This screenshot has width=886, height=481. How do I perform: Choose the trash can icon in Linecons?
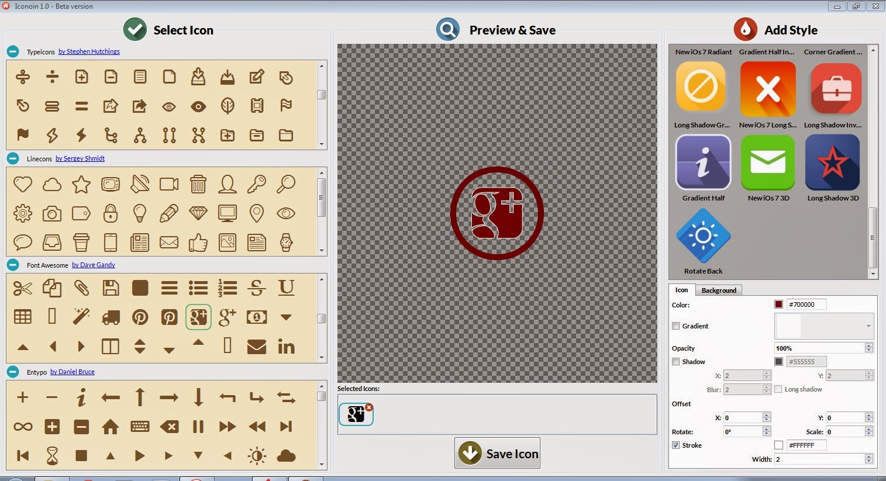pos(198,184)
